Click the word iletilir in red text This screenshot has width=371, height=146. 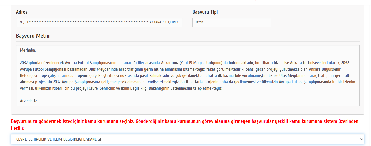tap(17, 128)
